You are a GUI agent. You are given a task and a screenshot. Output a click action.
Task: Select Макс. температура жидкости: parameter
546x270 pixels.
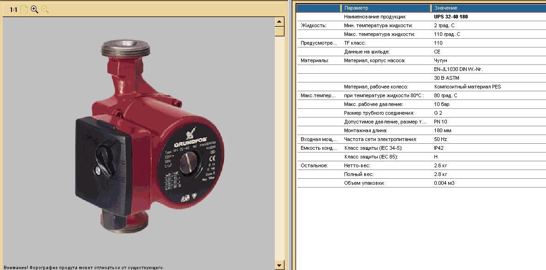click(379, 35)
